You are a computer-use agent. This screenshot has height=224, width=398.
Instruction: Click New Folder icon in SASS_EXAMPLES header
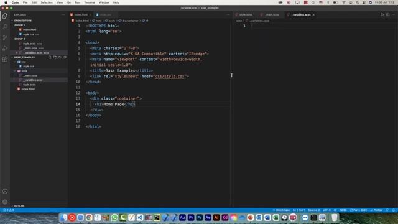click(55, 57)
